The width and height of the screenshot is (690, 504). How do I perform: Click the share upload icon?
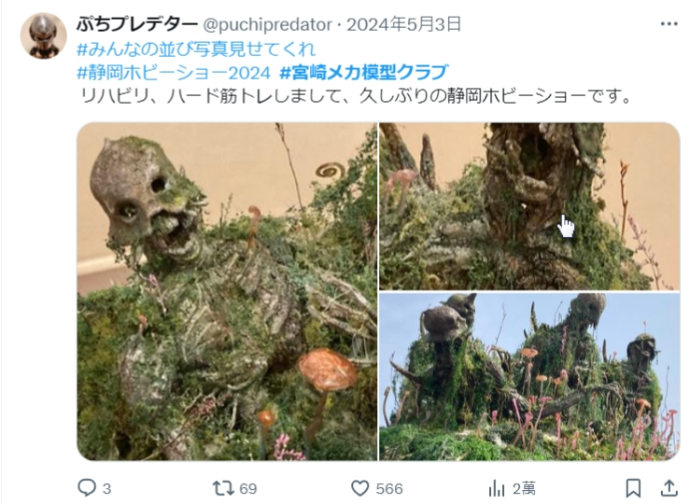pyautogui.click(x=669, y=487)
